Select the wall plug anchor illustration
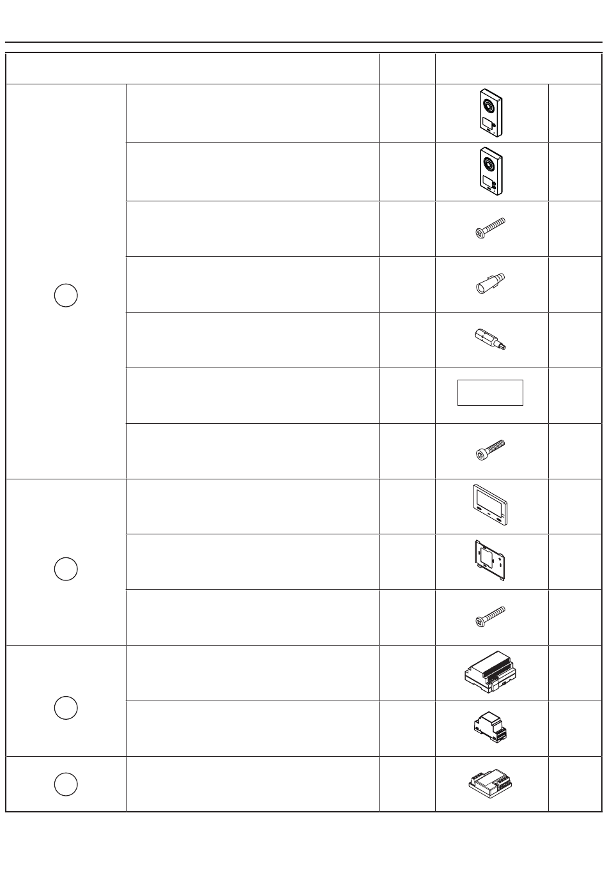 point(491,283)
